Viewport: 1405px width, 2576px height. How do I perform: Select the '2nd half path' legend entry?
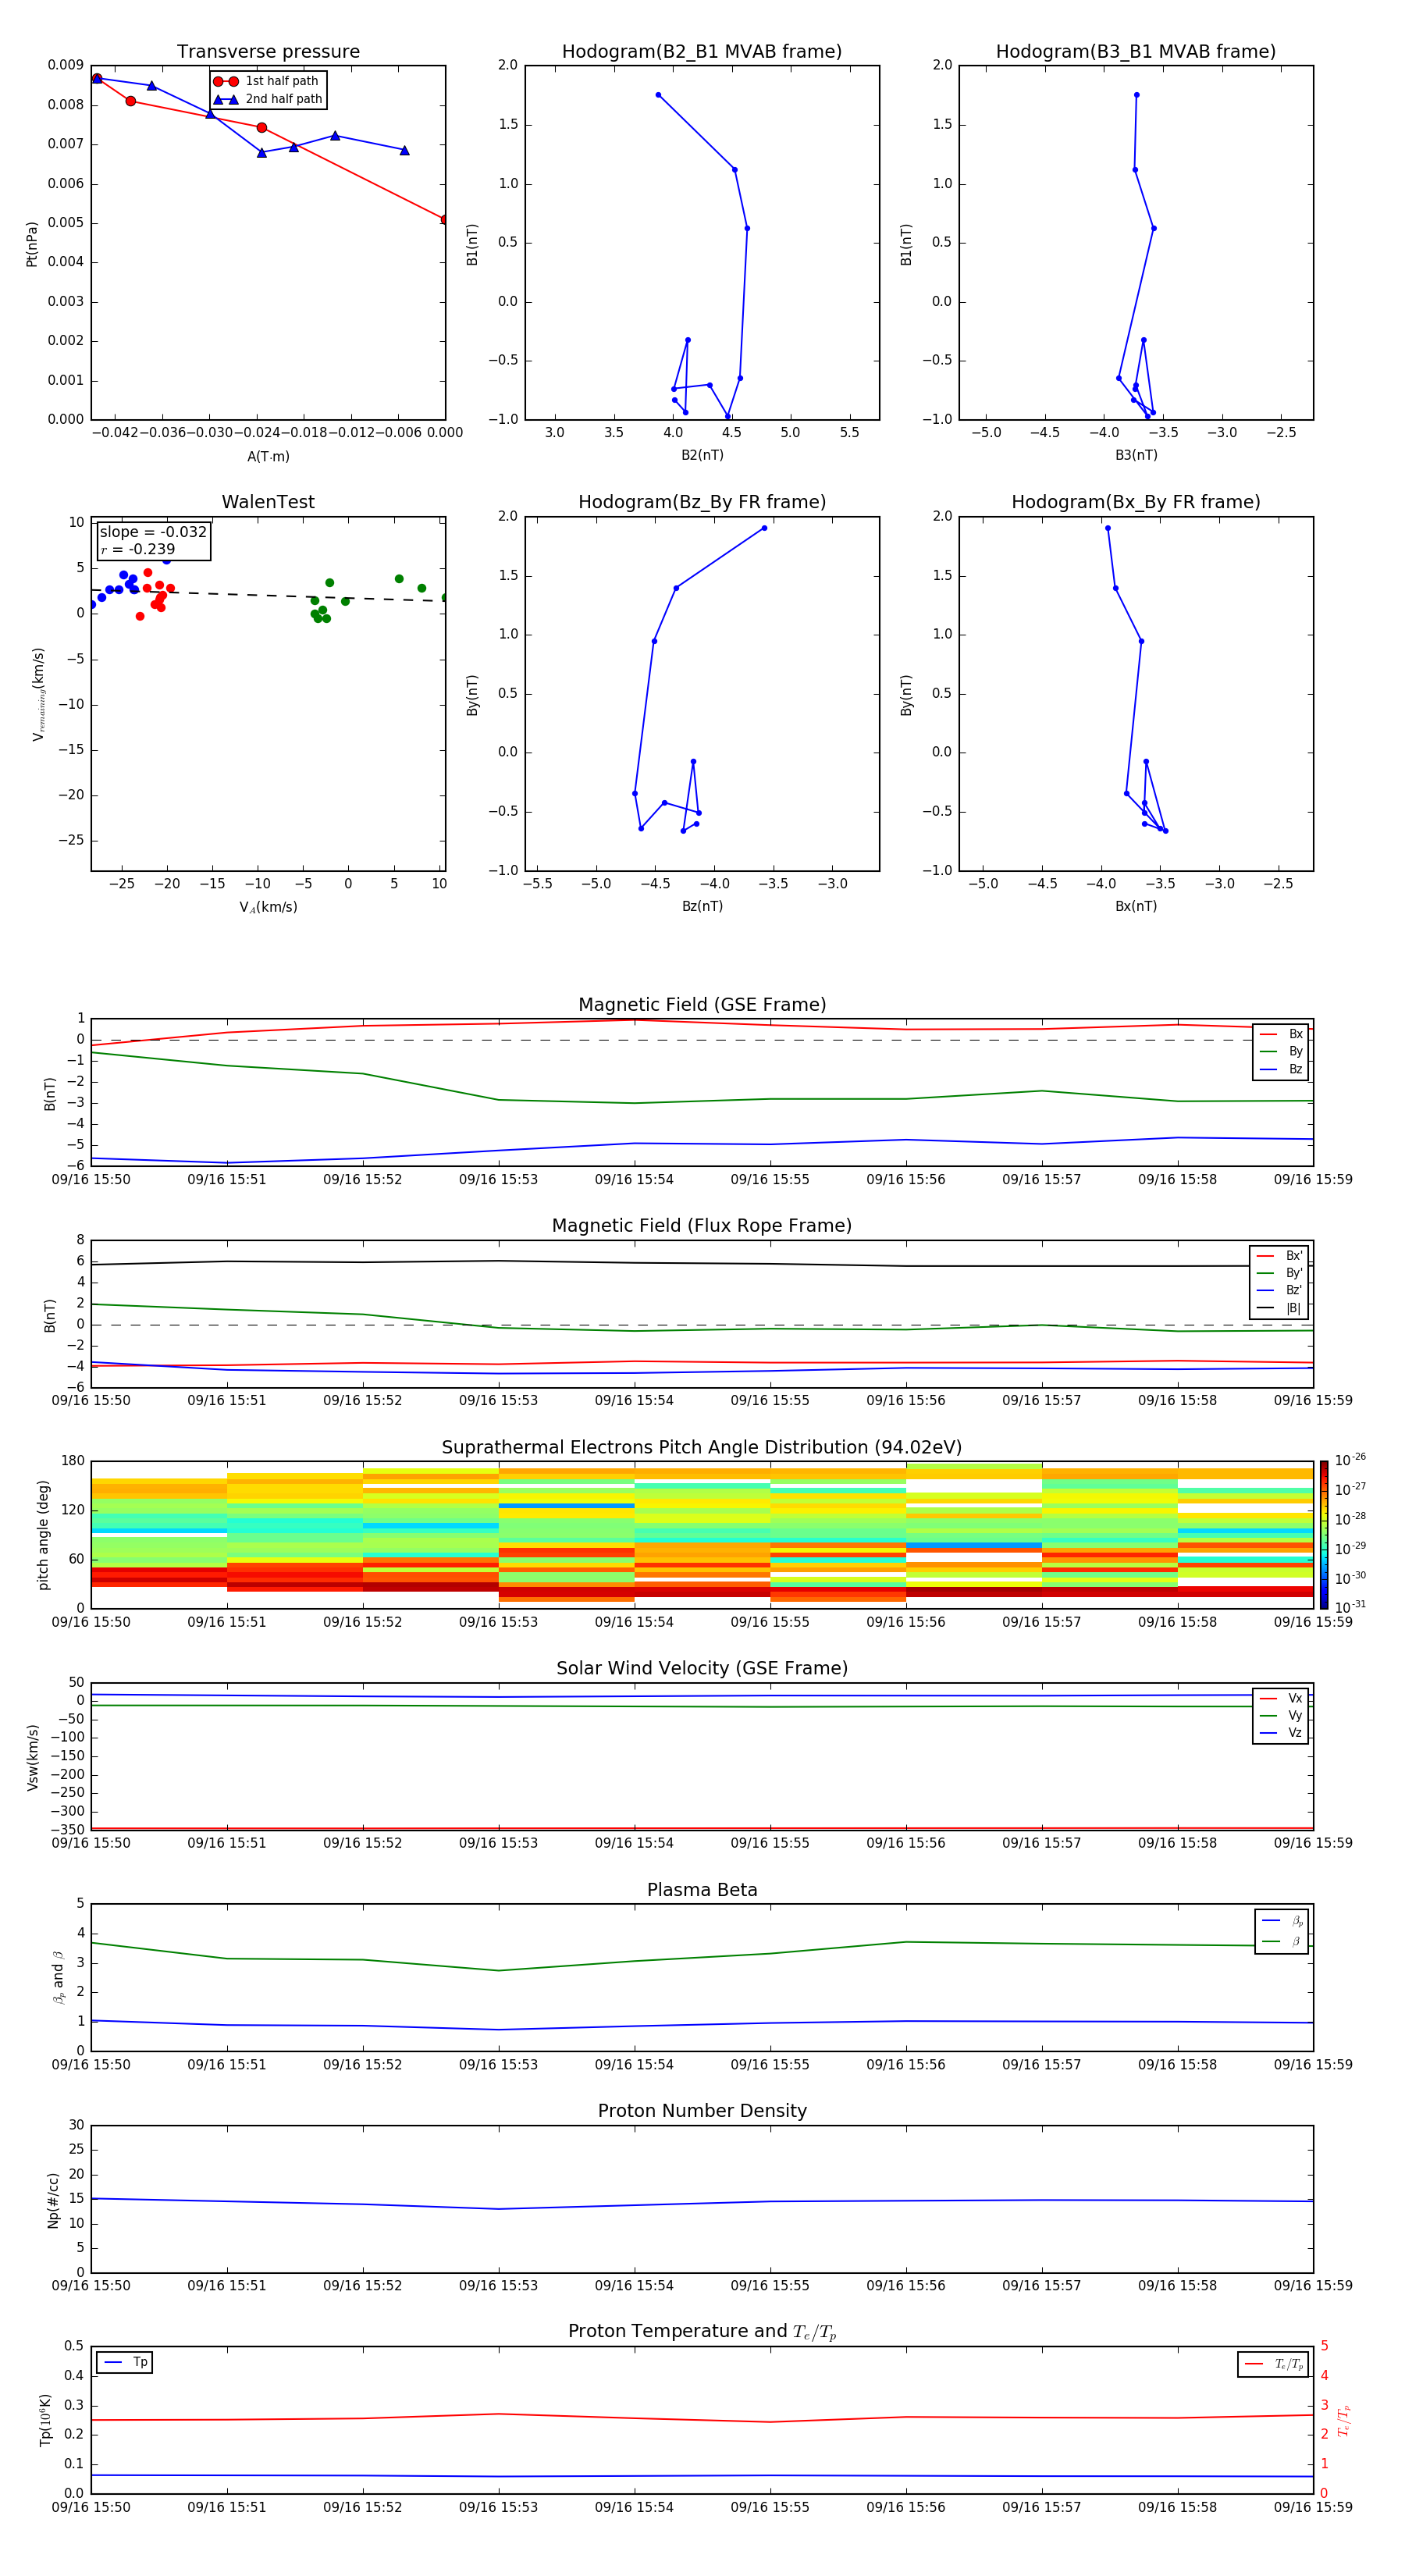tap(268, 99)
